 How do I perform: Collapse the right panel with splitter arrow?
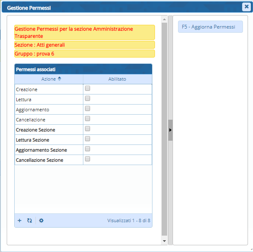[x=170, y=130]
